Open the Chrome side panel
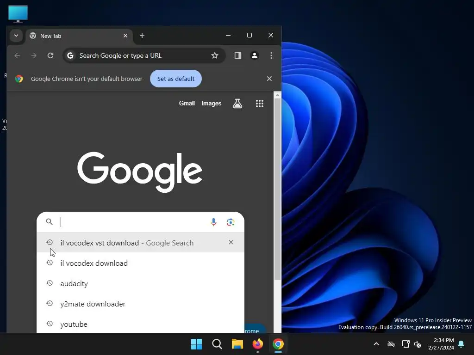The width and height of the screenshot is (474, 355). (x=238, y=55)
